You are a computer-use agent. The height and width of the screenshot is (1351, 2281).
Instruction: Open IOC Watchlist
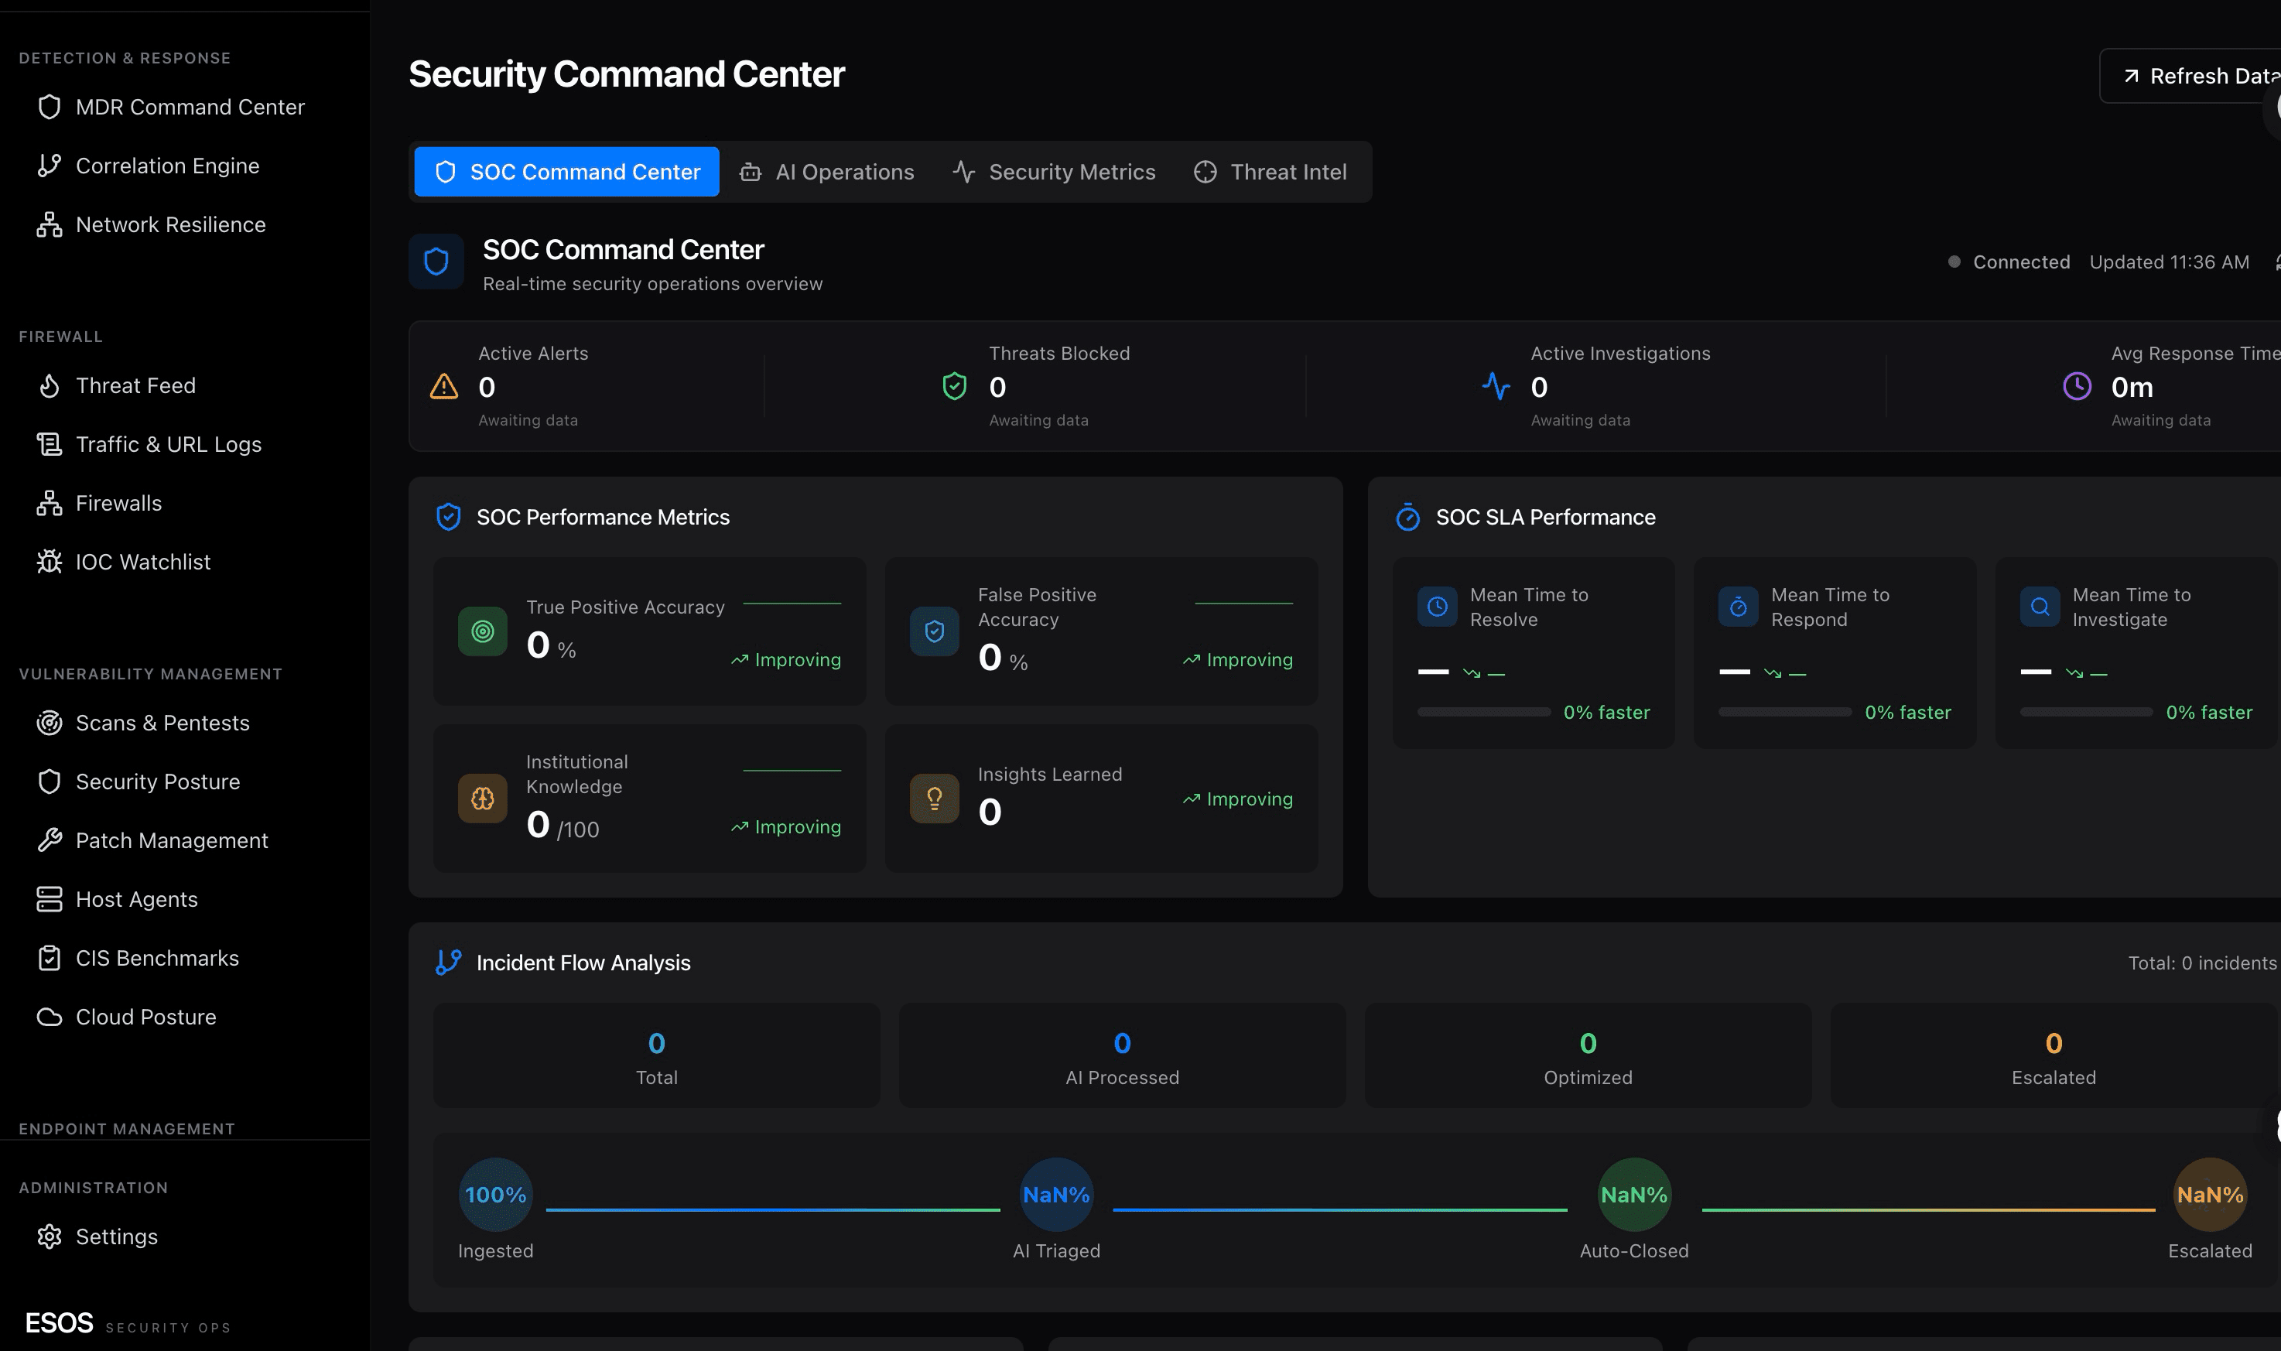[x=185, y=562]
